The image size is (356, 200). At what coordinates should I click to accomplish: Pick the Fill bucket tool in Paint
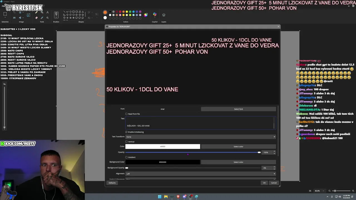[x=42, y=12]
